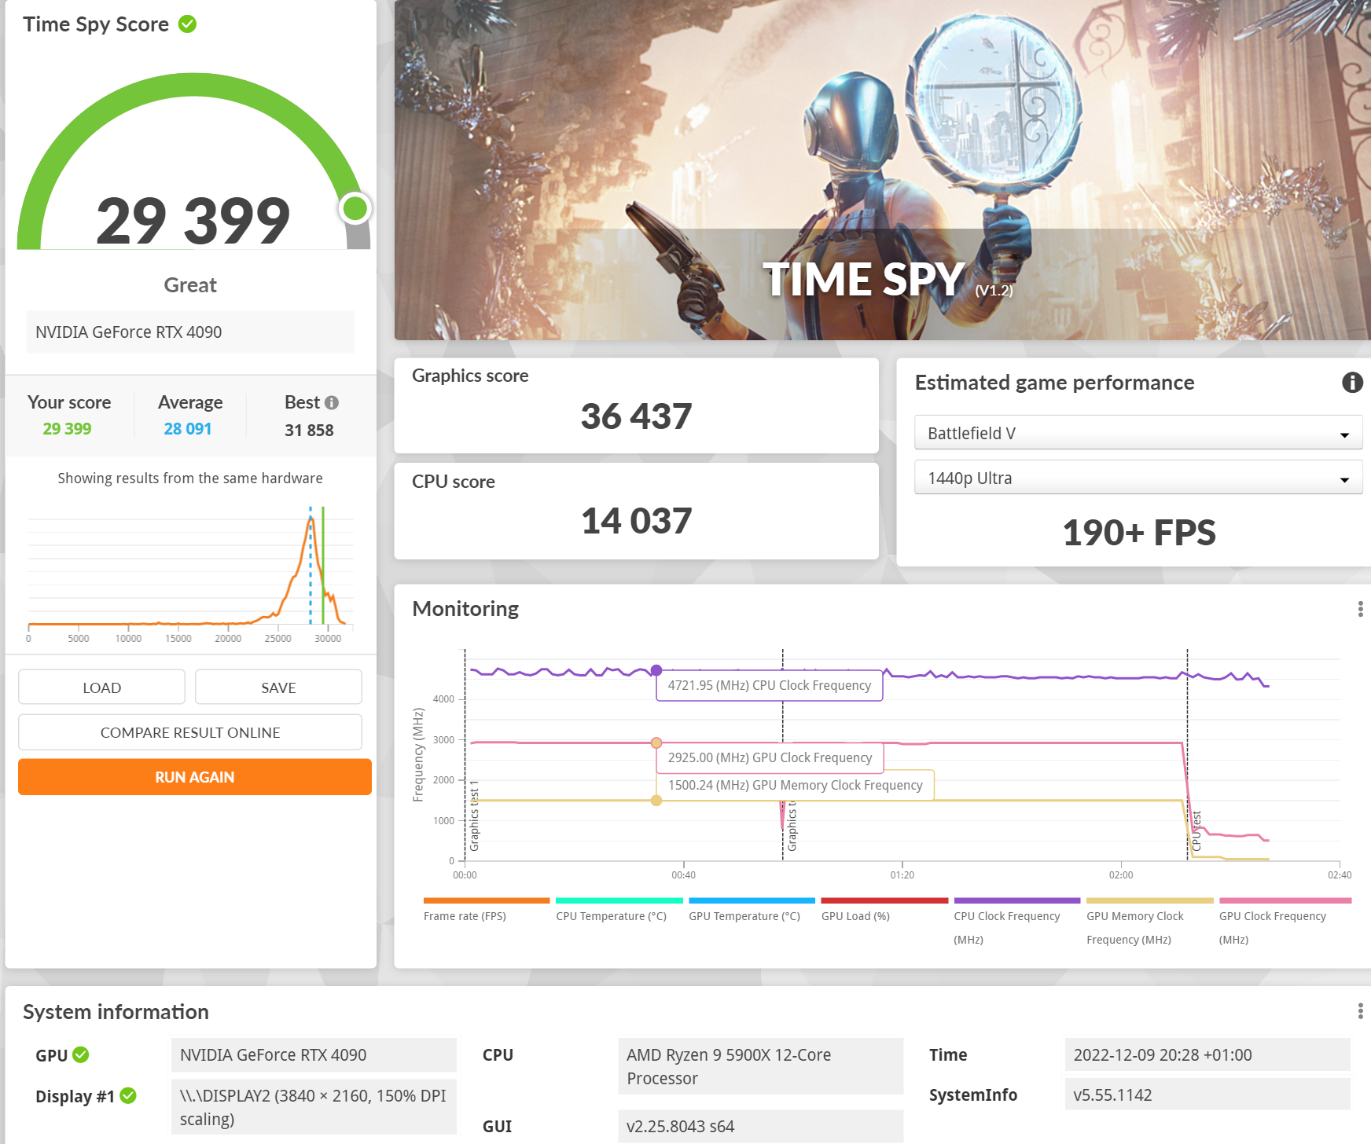
Task: Toggle the CPU Clock Frequency legend entry
Action: coord(1017,921)
